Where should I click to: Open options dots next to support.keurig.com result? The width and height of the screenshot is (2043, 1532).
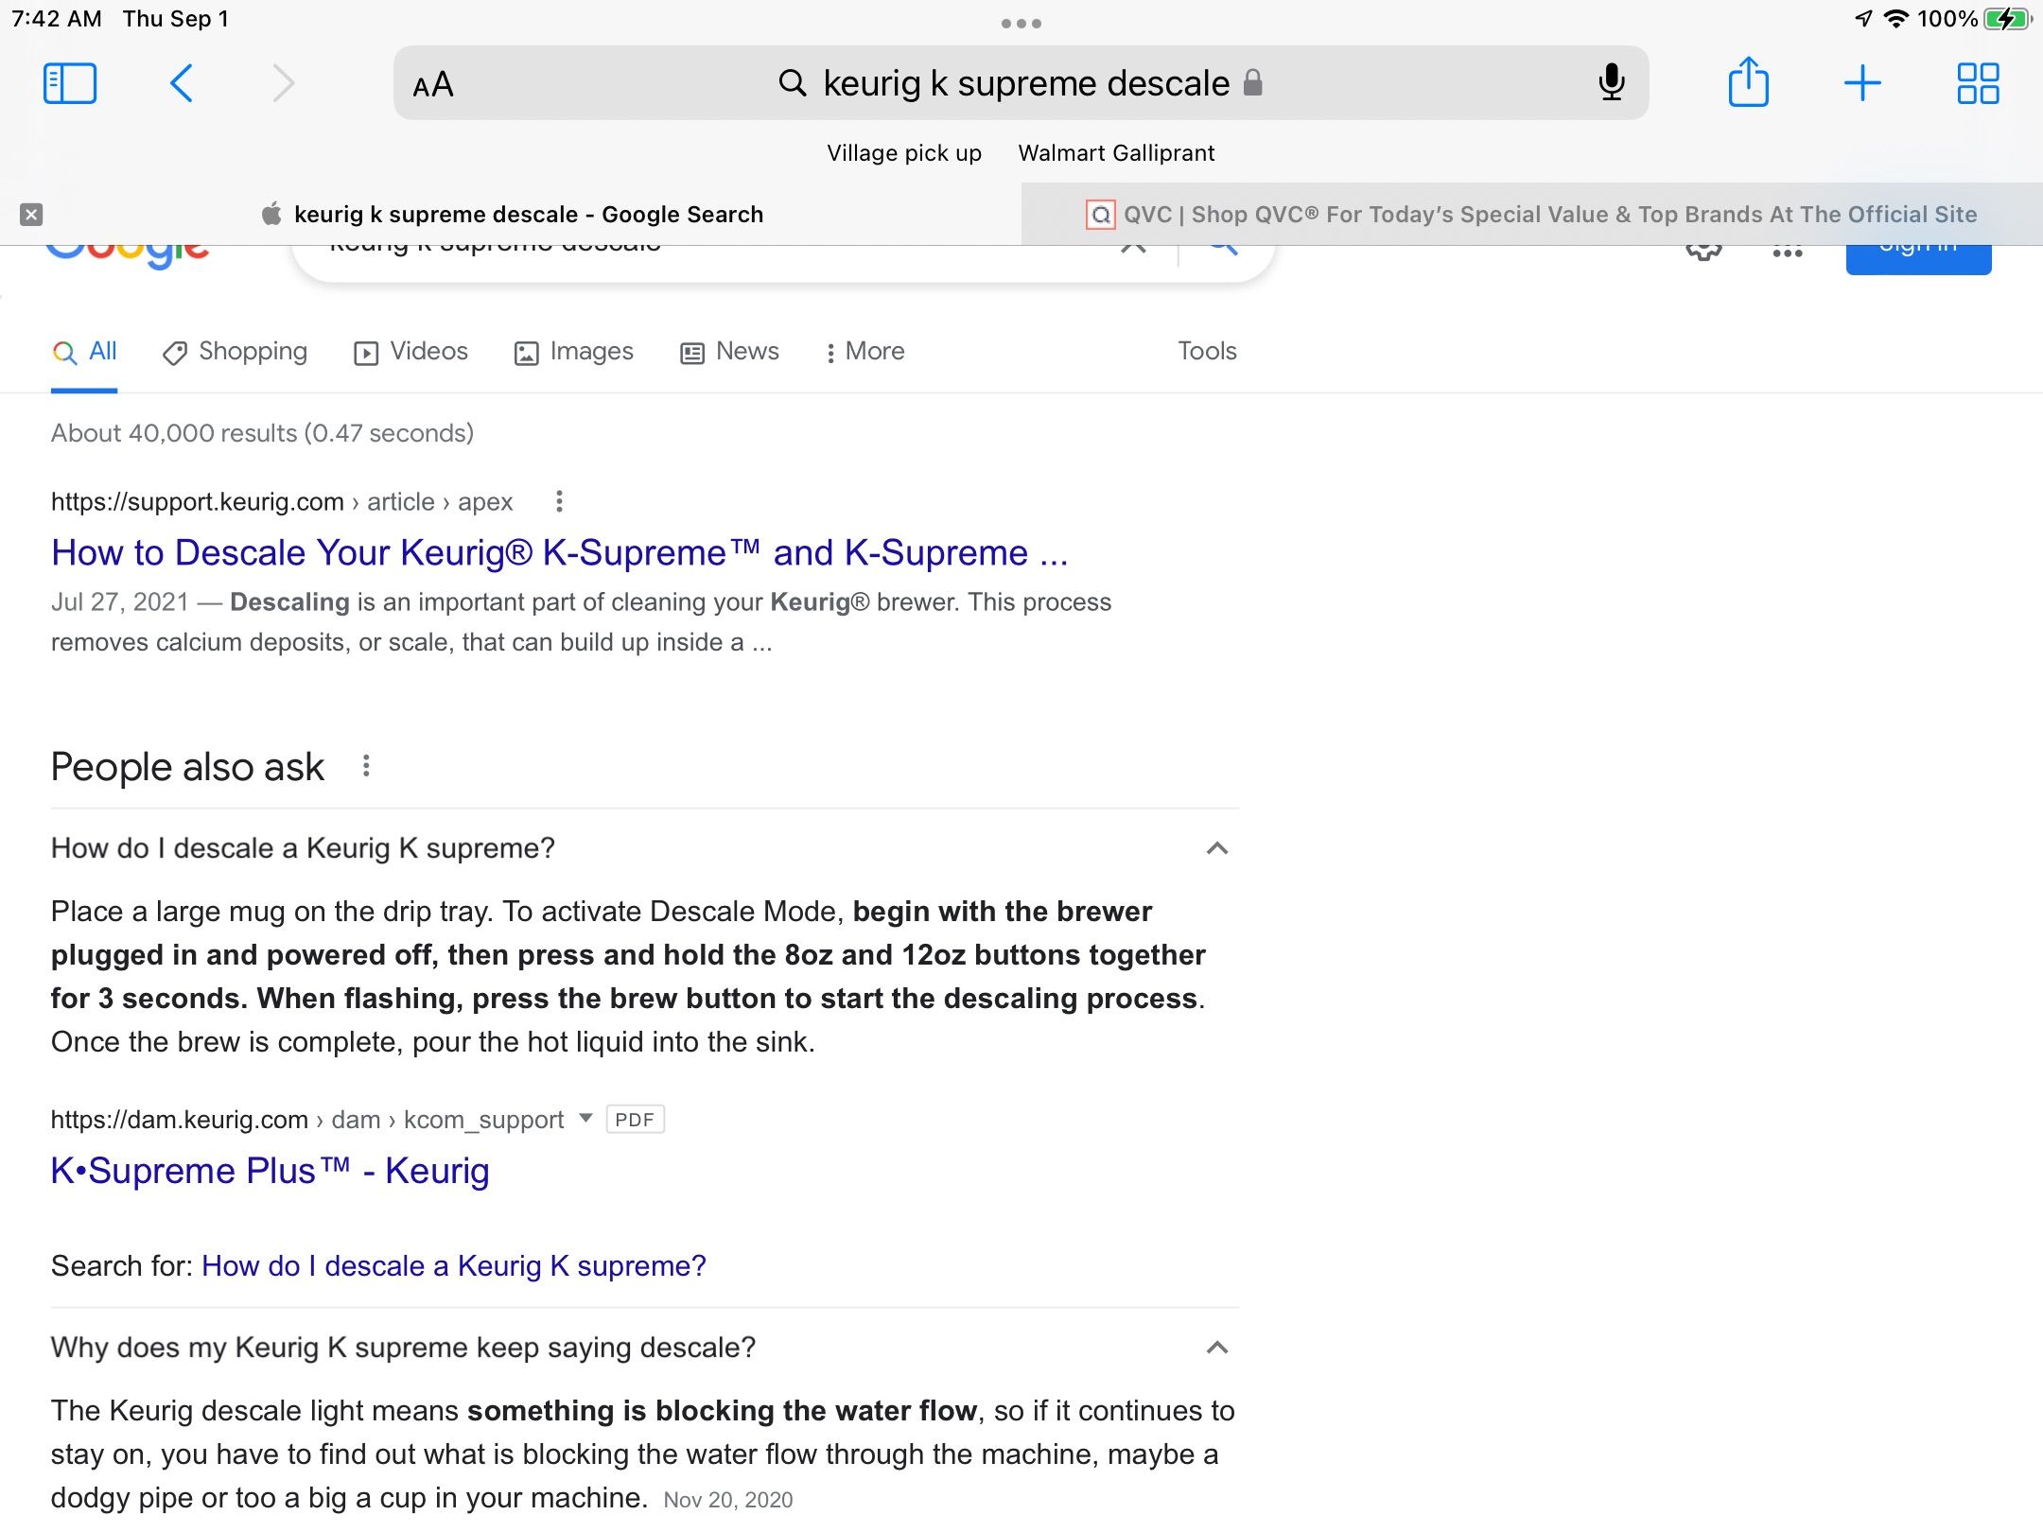(x=559, y=501)
